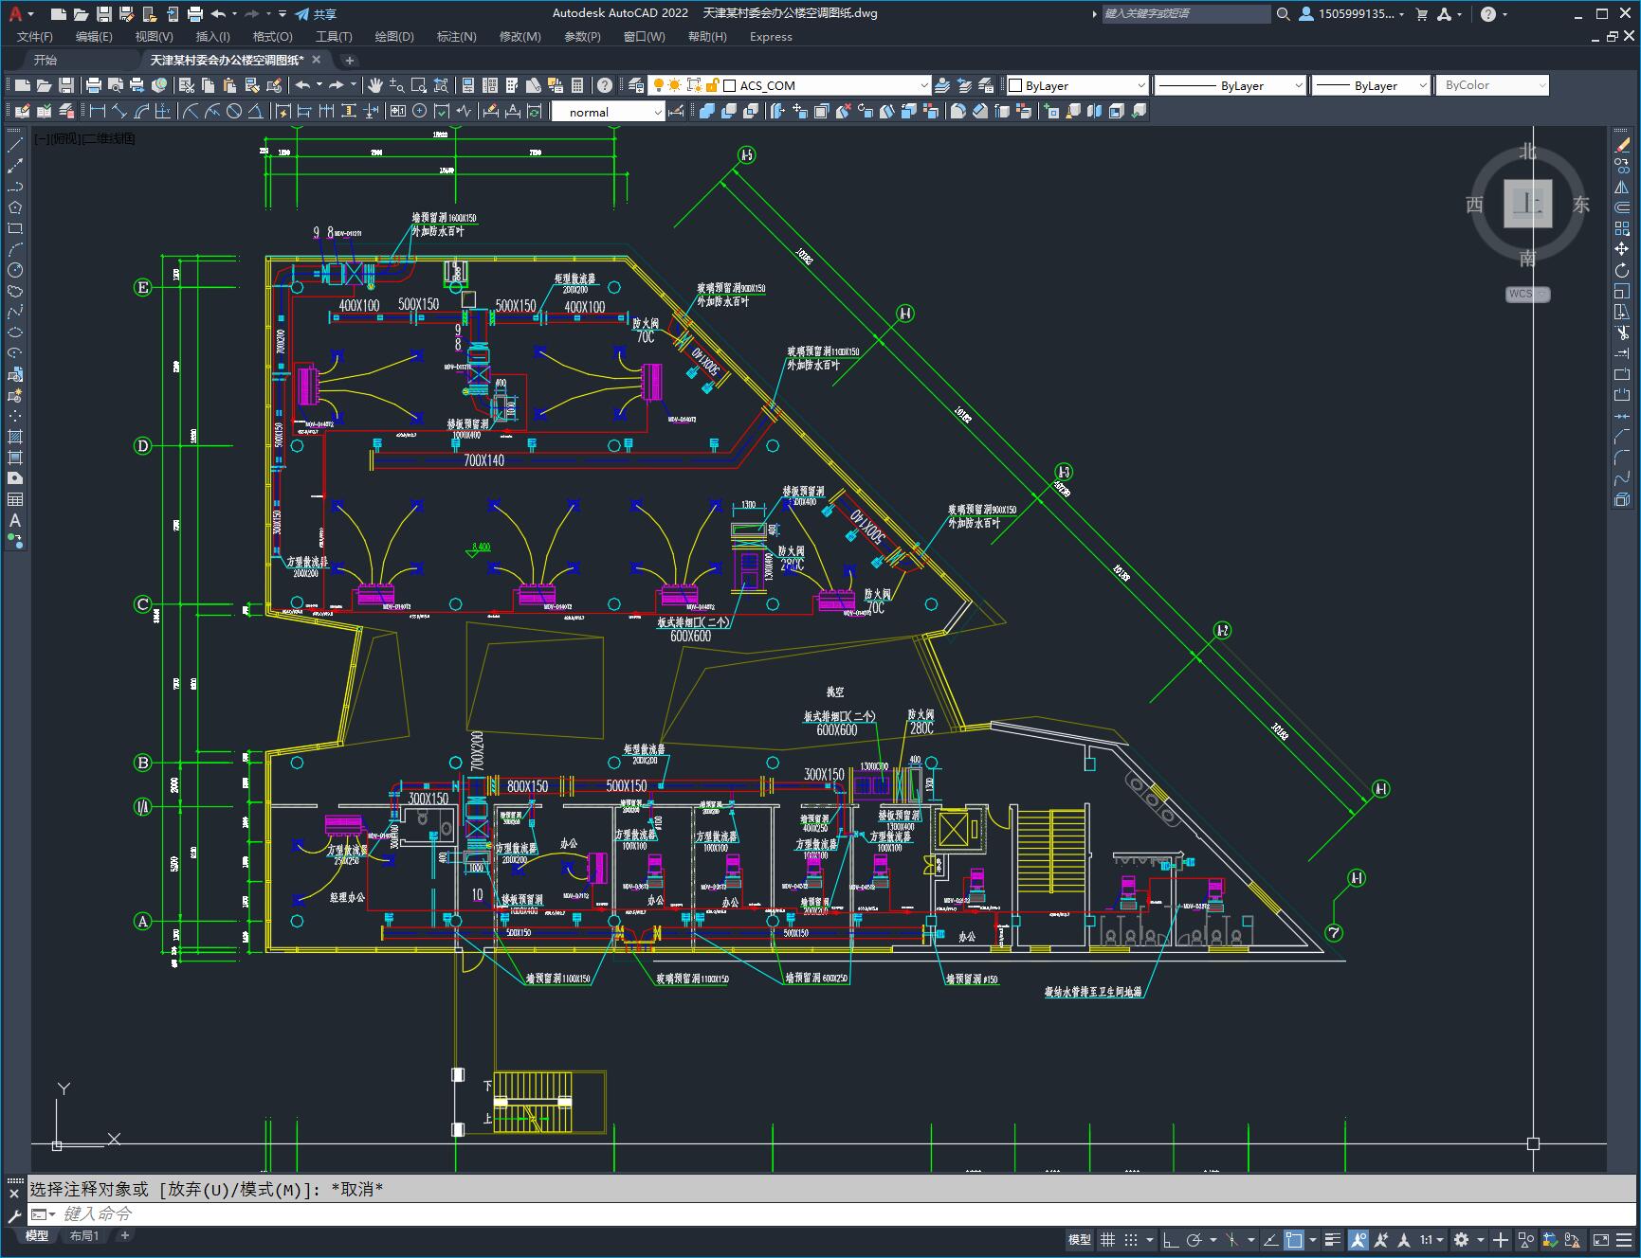The image size is (1641, 1258).
Task: Open the Plot print icon in standard toolbar
Action: 94,85
